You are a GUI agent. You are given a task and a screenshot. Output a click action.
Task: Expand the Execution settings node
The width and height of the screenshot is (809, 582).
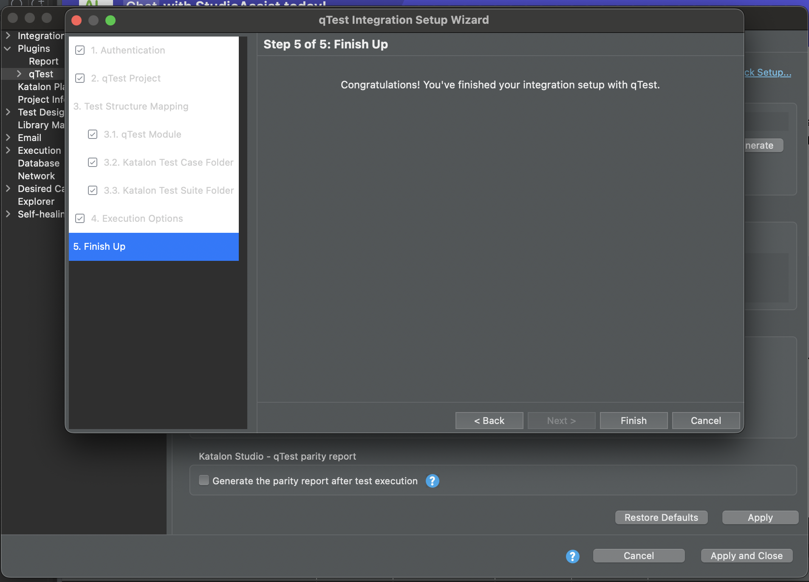coord(8,150)
